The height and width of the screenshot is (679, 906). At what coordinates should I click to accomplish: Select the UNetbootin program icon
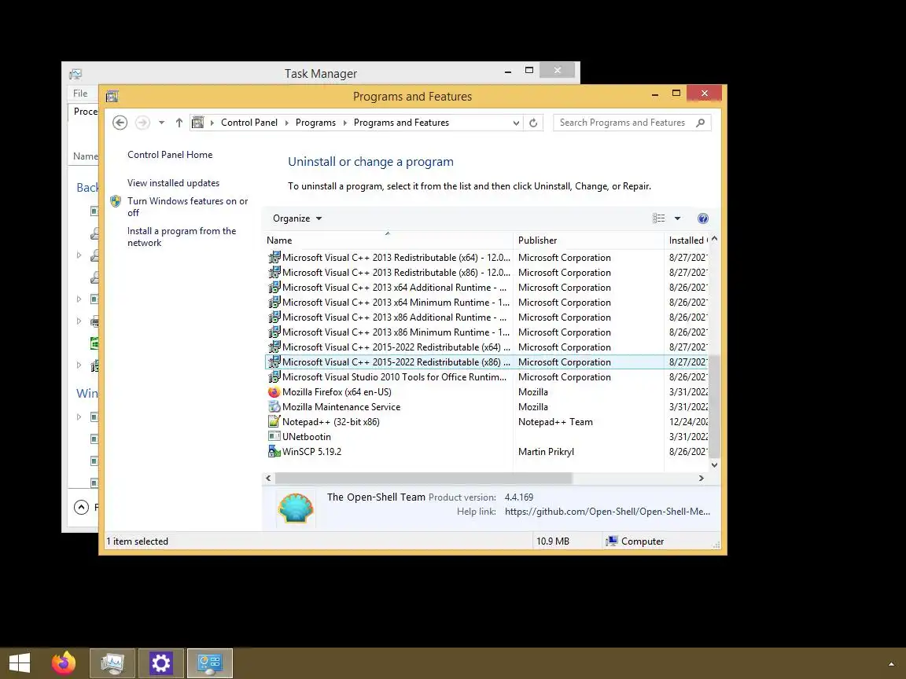(274, 437)
